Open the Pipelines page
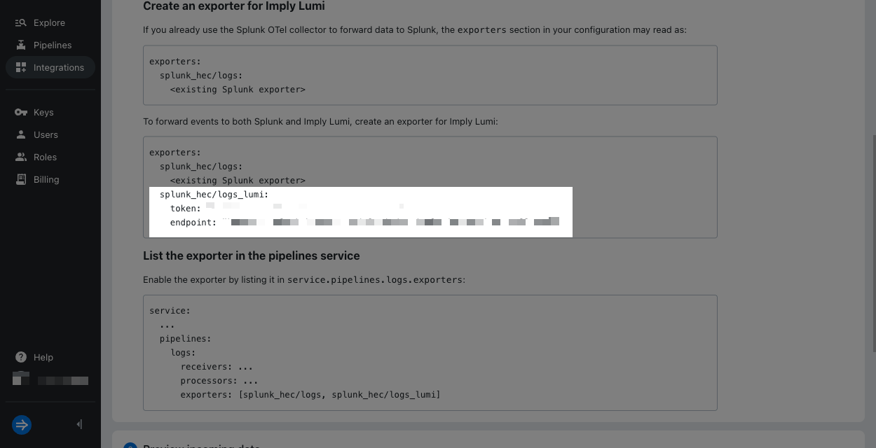876x448 pixels. pyautogui.click(x=52, y=45)
